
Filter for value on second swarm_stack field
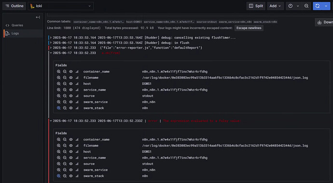click(58, 176)
